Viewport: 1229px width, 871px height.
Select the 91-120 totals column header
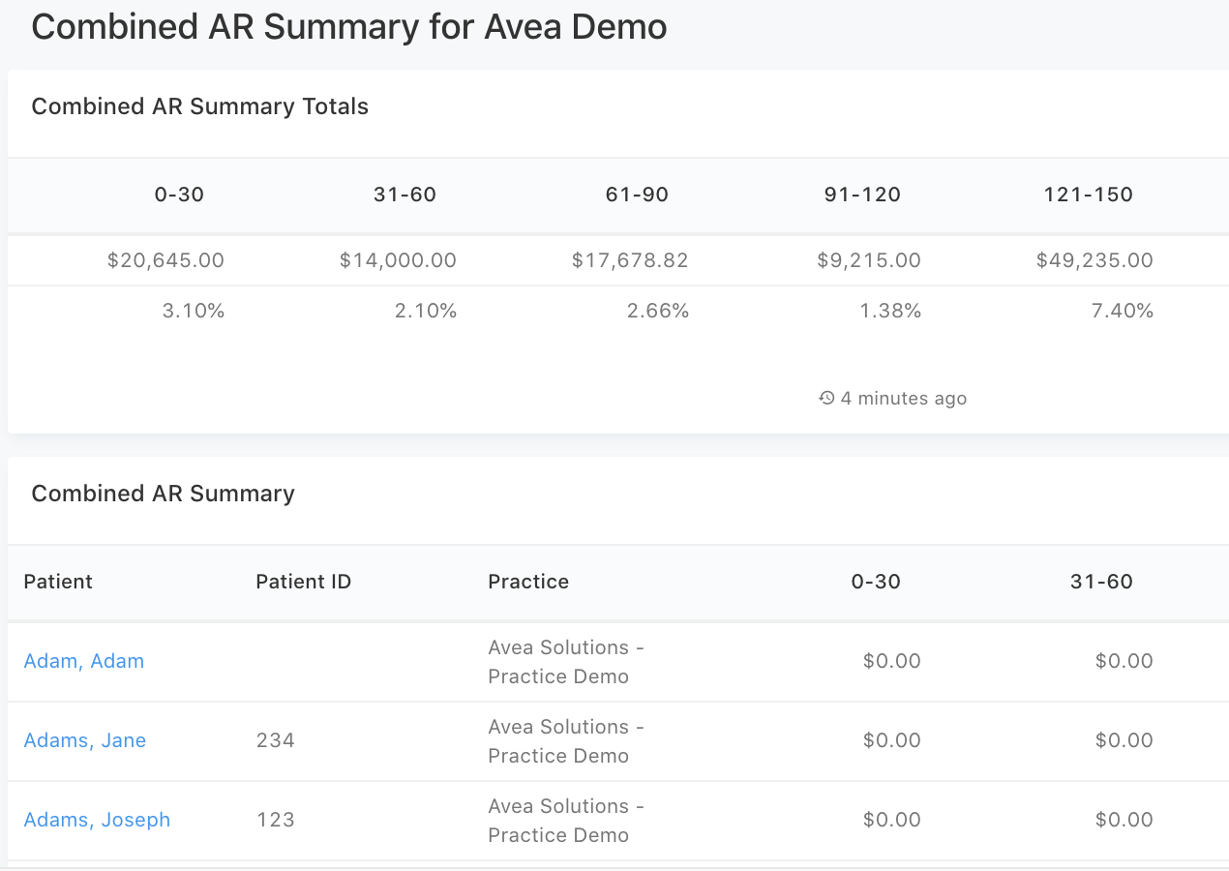point(862,195)
